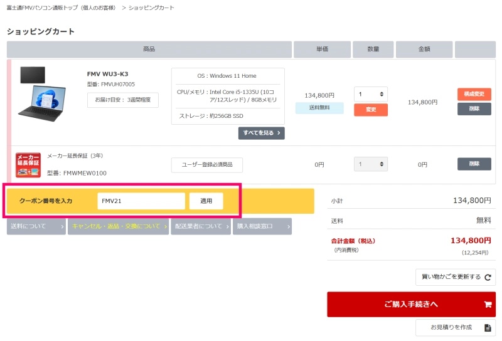Image resolution: width=502 pixels, height=341 pixels.
Task: Click 構成変更 to change configuration
Action: (x=474, y=94)
